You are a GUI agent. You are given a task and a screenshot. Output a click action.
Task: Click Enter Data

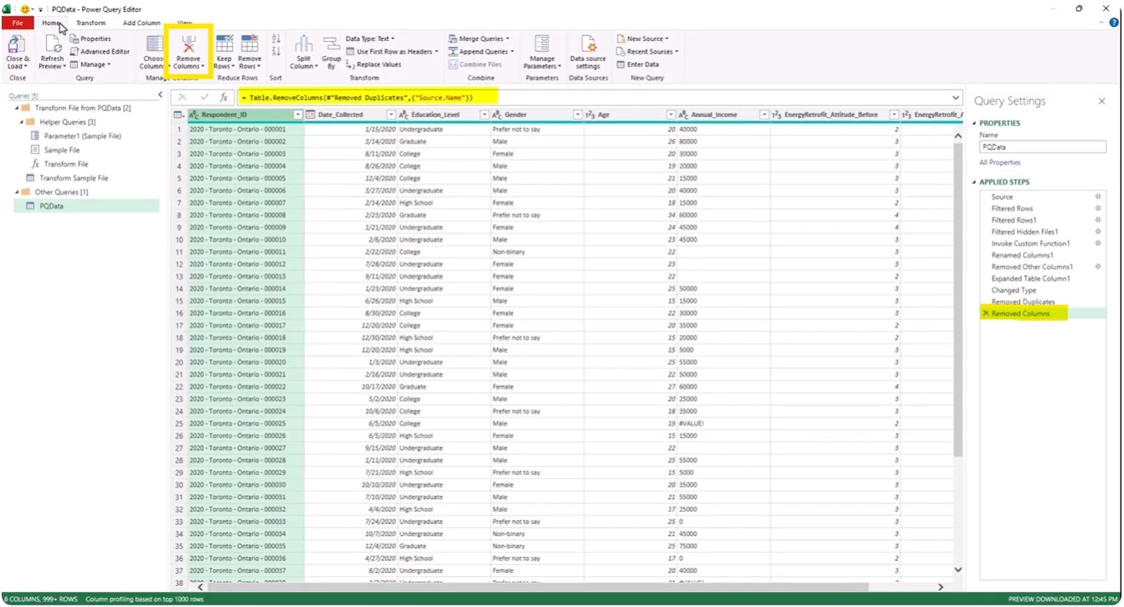(x=637, y=64)
